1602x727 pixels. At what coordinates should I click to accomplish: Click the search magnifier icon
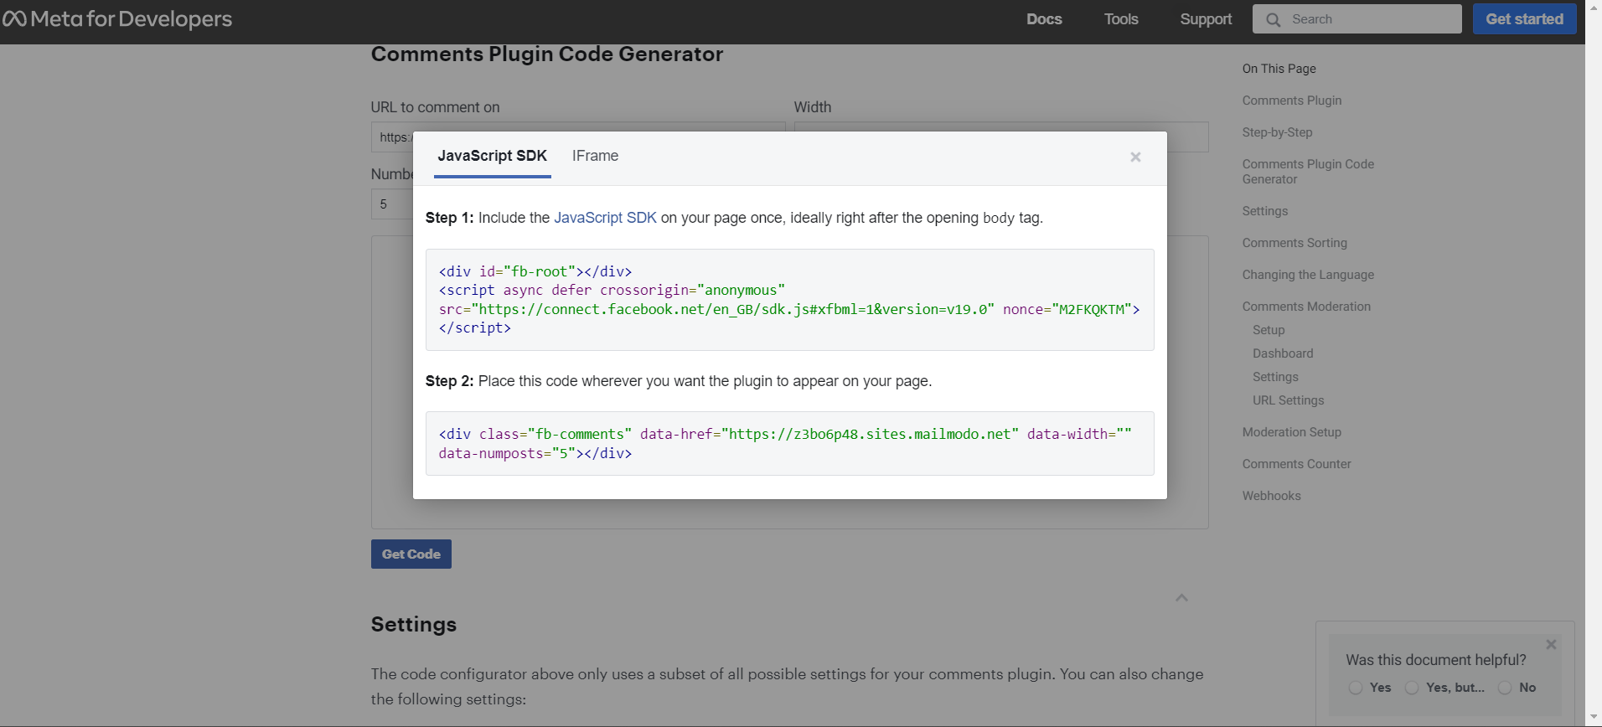tap(1274, 19)
